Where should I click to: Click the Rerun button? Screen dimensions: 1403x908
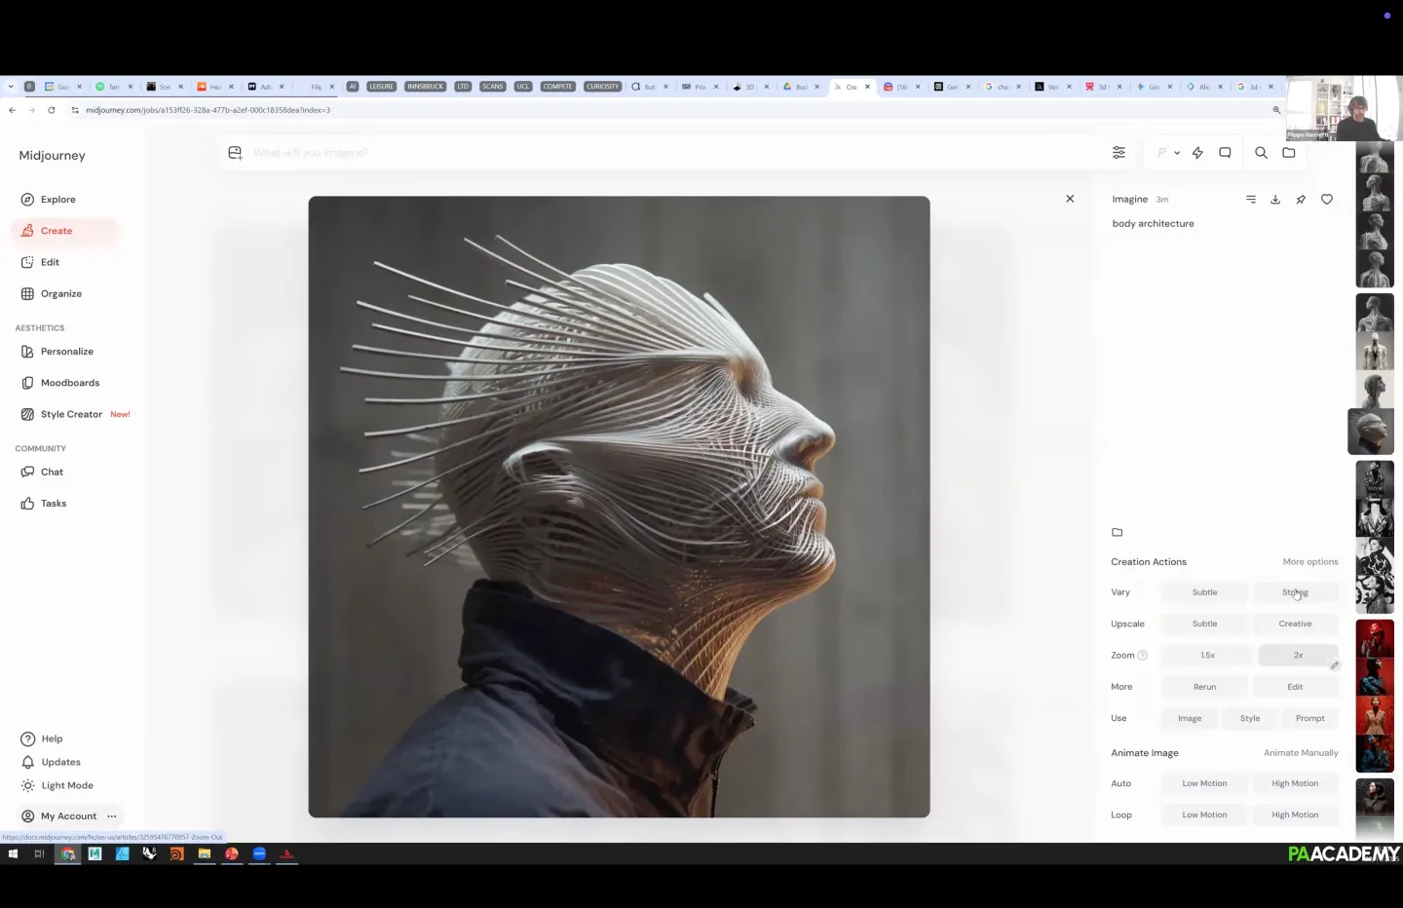[1204, 687]
